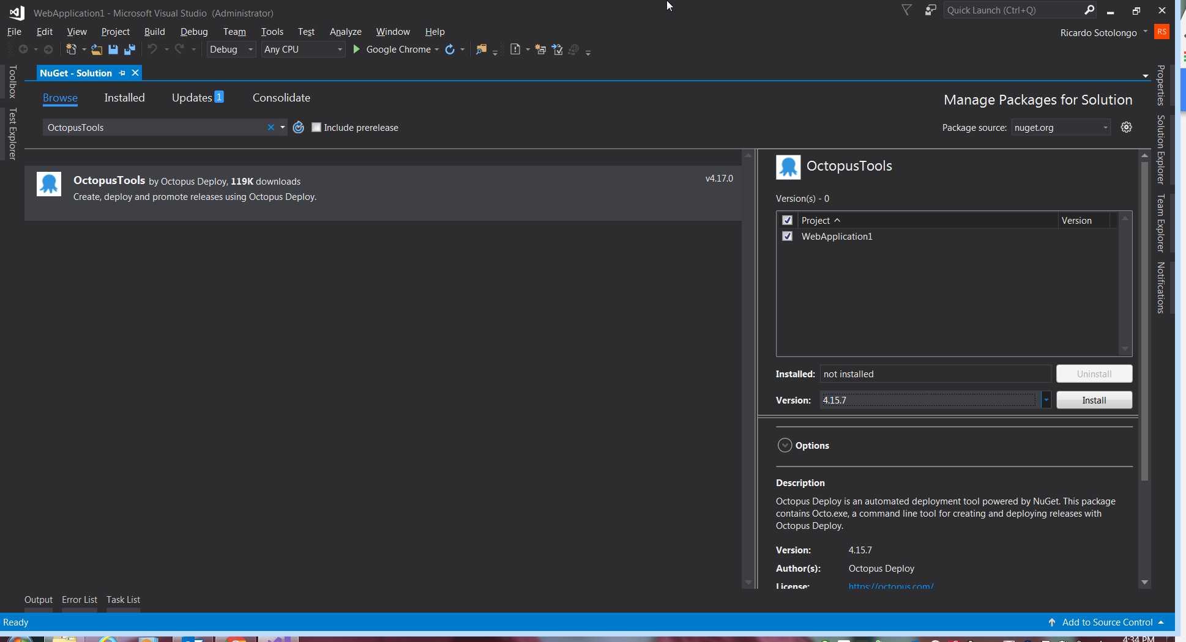
Task: Clear the OctopusTools search text
Action: [271, 127]
